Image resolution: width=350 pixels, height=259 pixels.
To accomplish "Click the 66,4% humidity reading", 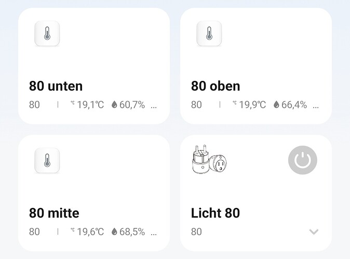I will point(294,105).
